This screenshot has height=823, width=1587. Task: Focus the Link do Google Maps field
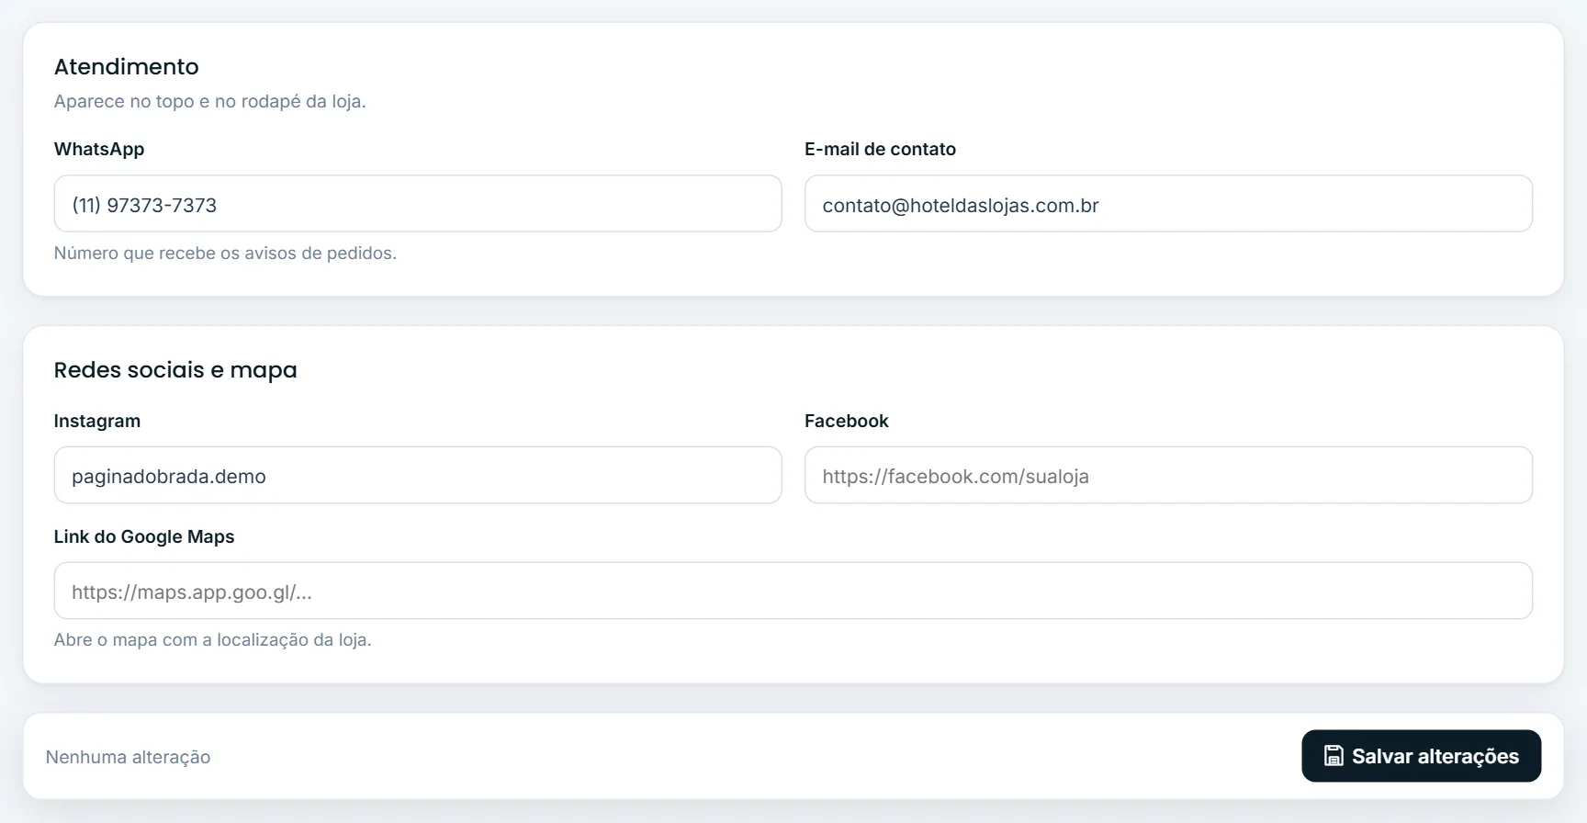pyautogui.click(x=793, y=591)
